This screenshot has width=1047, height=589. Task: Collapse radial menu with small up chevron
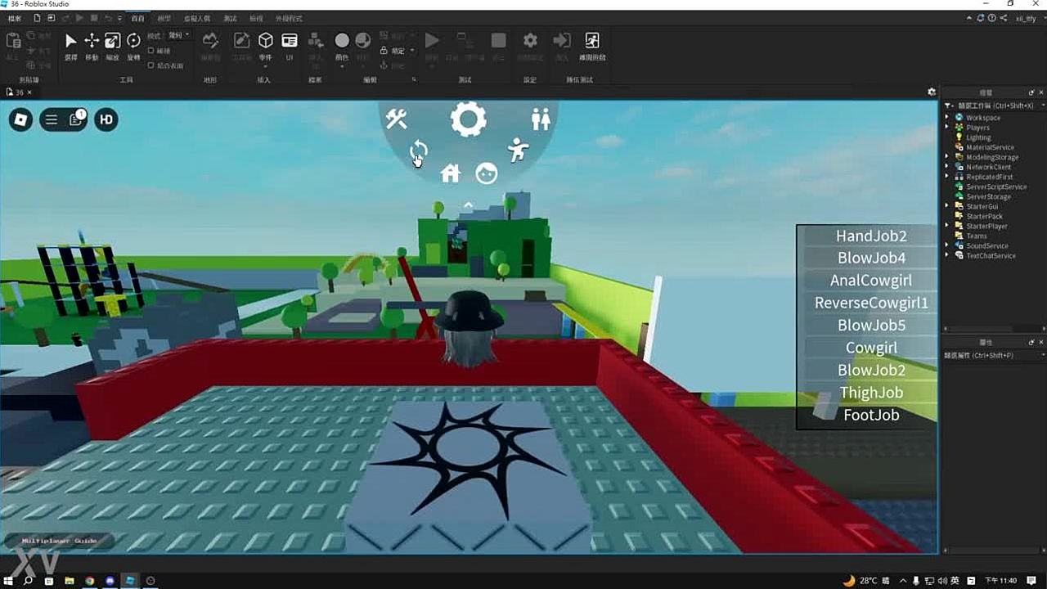click(468, 205)
